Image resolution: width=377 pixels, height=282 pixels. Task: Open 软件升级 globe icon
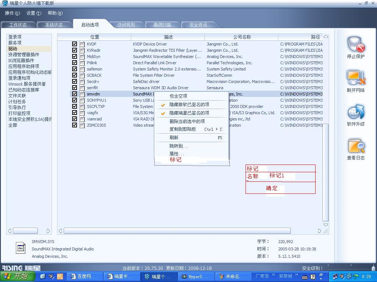click(356, 112)
